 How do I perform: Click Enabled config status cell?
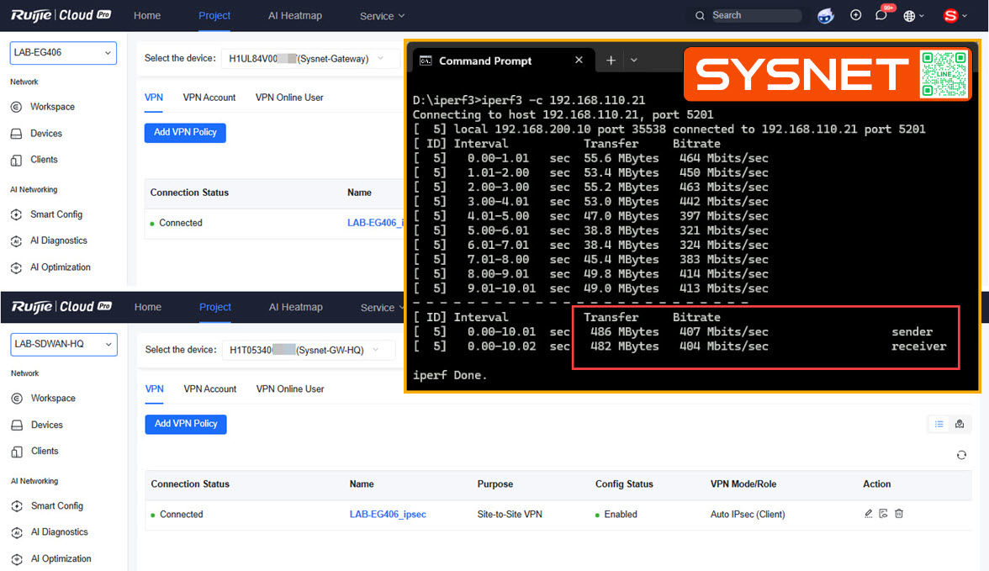point(616,514)
